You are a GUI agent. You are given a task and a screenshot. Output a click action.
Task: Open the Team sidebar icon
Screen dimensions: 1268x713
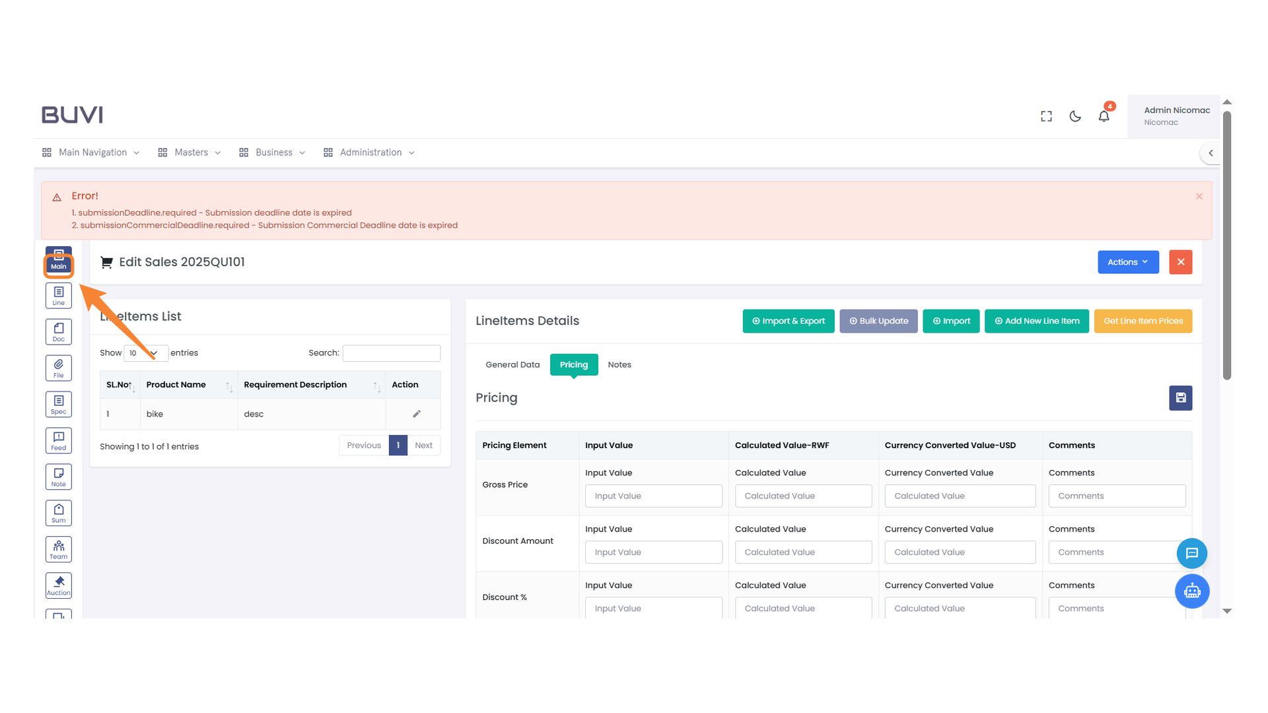point(59,549)
